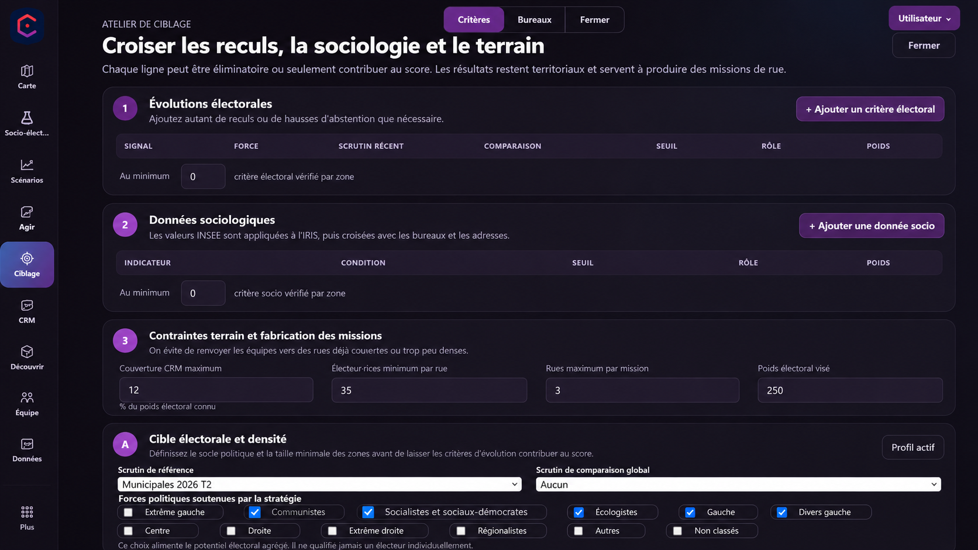978x550 pixels.
Task: Click Ajouter une donnée socio
Action: click(872, 226)
